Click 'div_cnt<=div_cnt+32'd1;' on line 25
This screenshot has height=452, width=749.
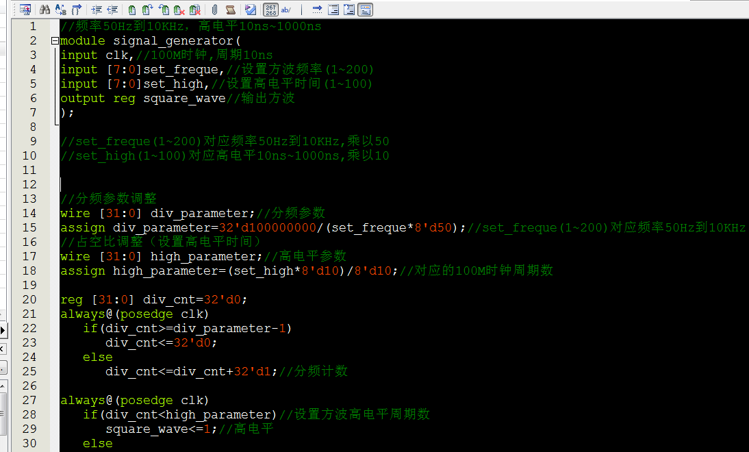pos(192,372)
